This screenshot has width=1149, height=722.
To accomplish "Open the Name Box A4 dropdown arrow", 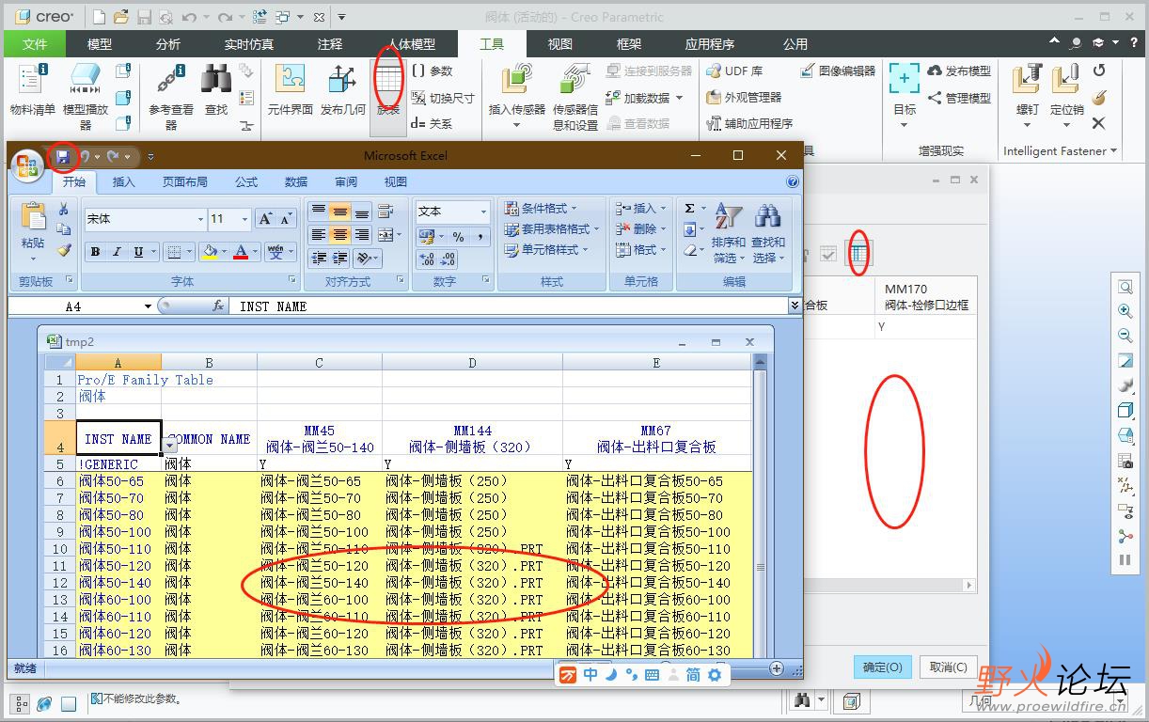I will click(148, 306).
